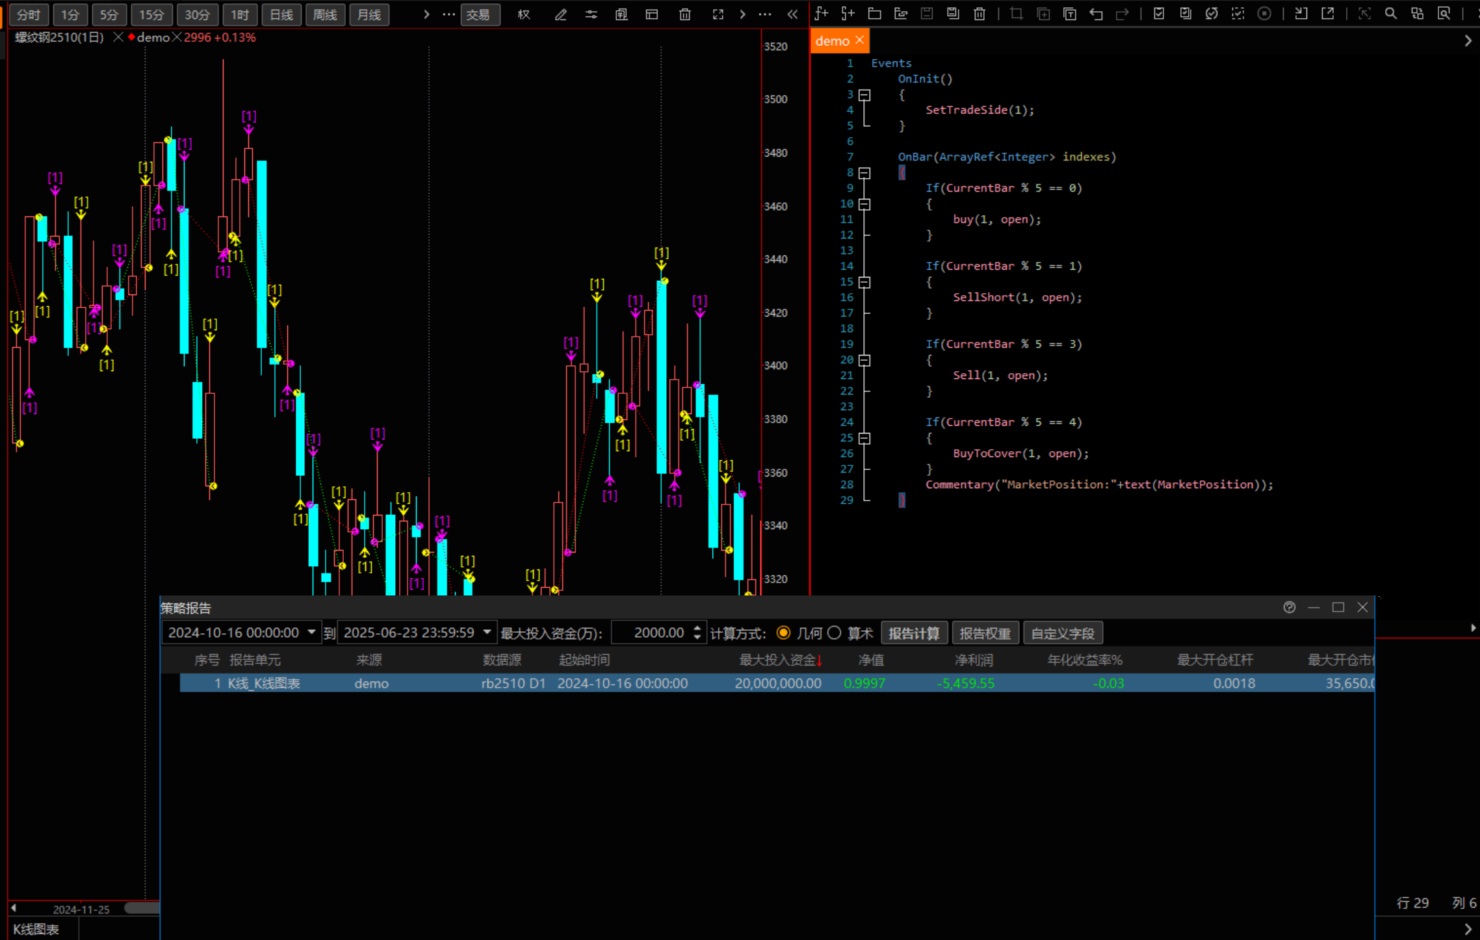Image resolution: width=1480 pixels, height=940 pixels.
Task: Select the 15分 timeframe
Action: (x=151, y=14)
